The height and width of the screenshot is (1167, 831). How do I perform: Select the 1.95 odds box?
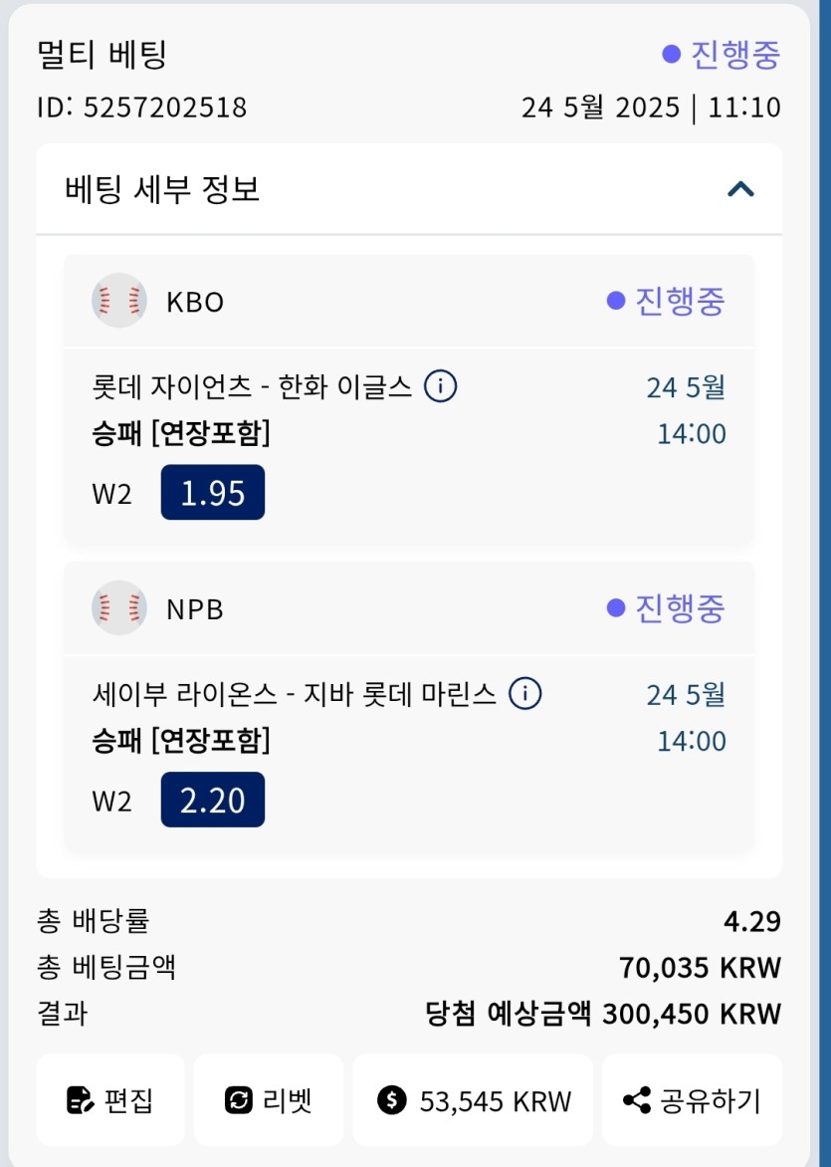pos(213,492)
